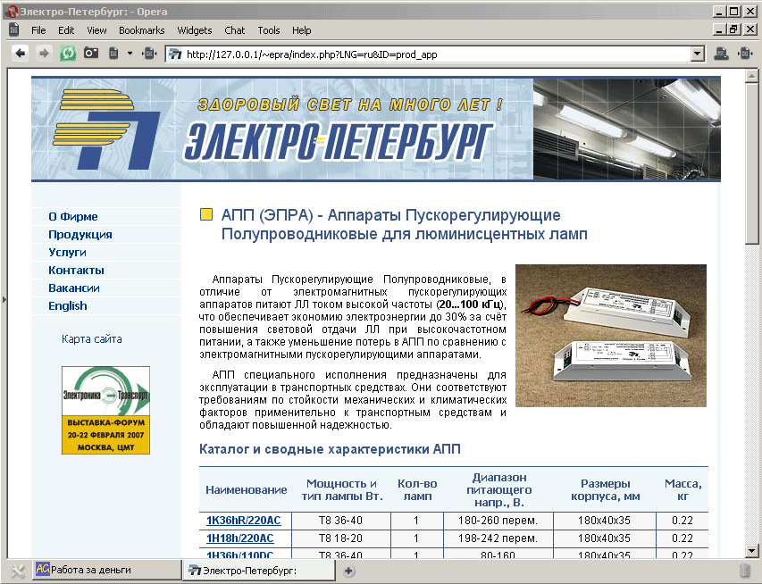Select the 'Электро-Петербург:' tab
The height and width of the screenshot is (584, 762).
259,571
